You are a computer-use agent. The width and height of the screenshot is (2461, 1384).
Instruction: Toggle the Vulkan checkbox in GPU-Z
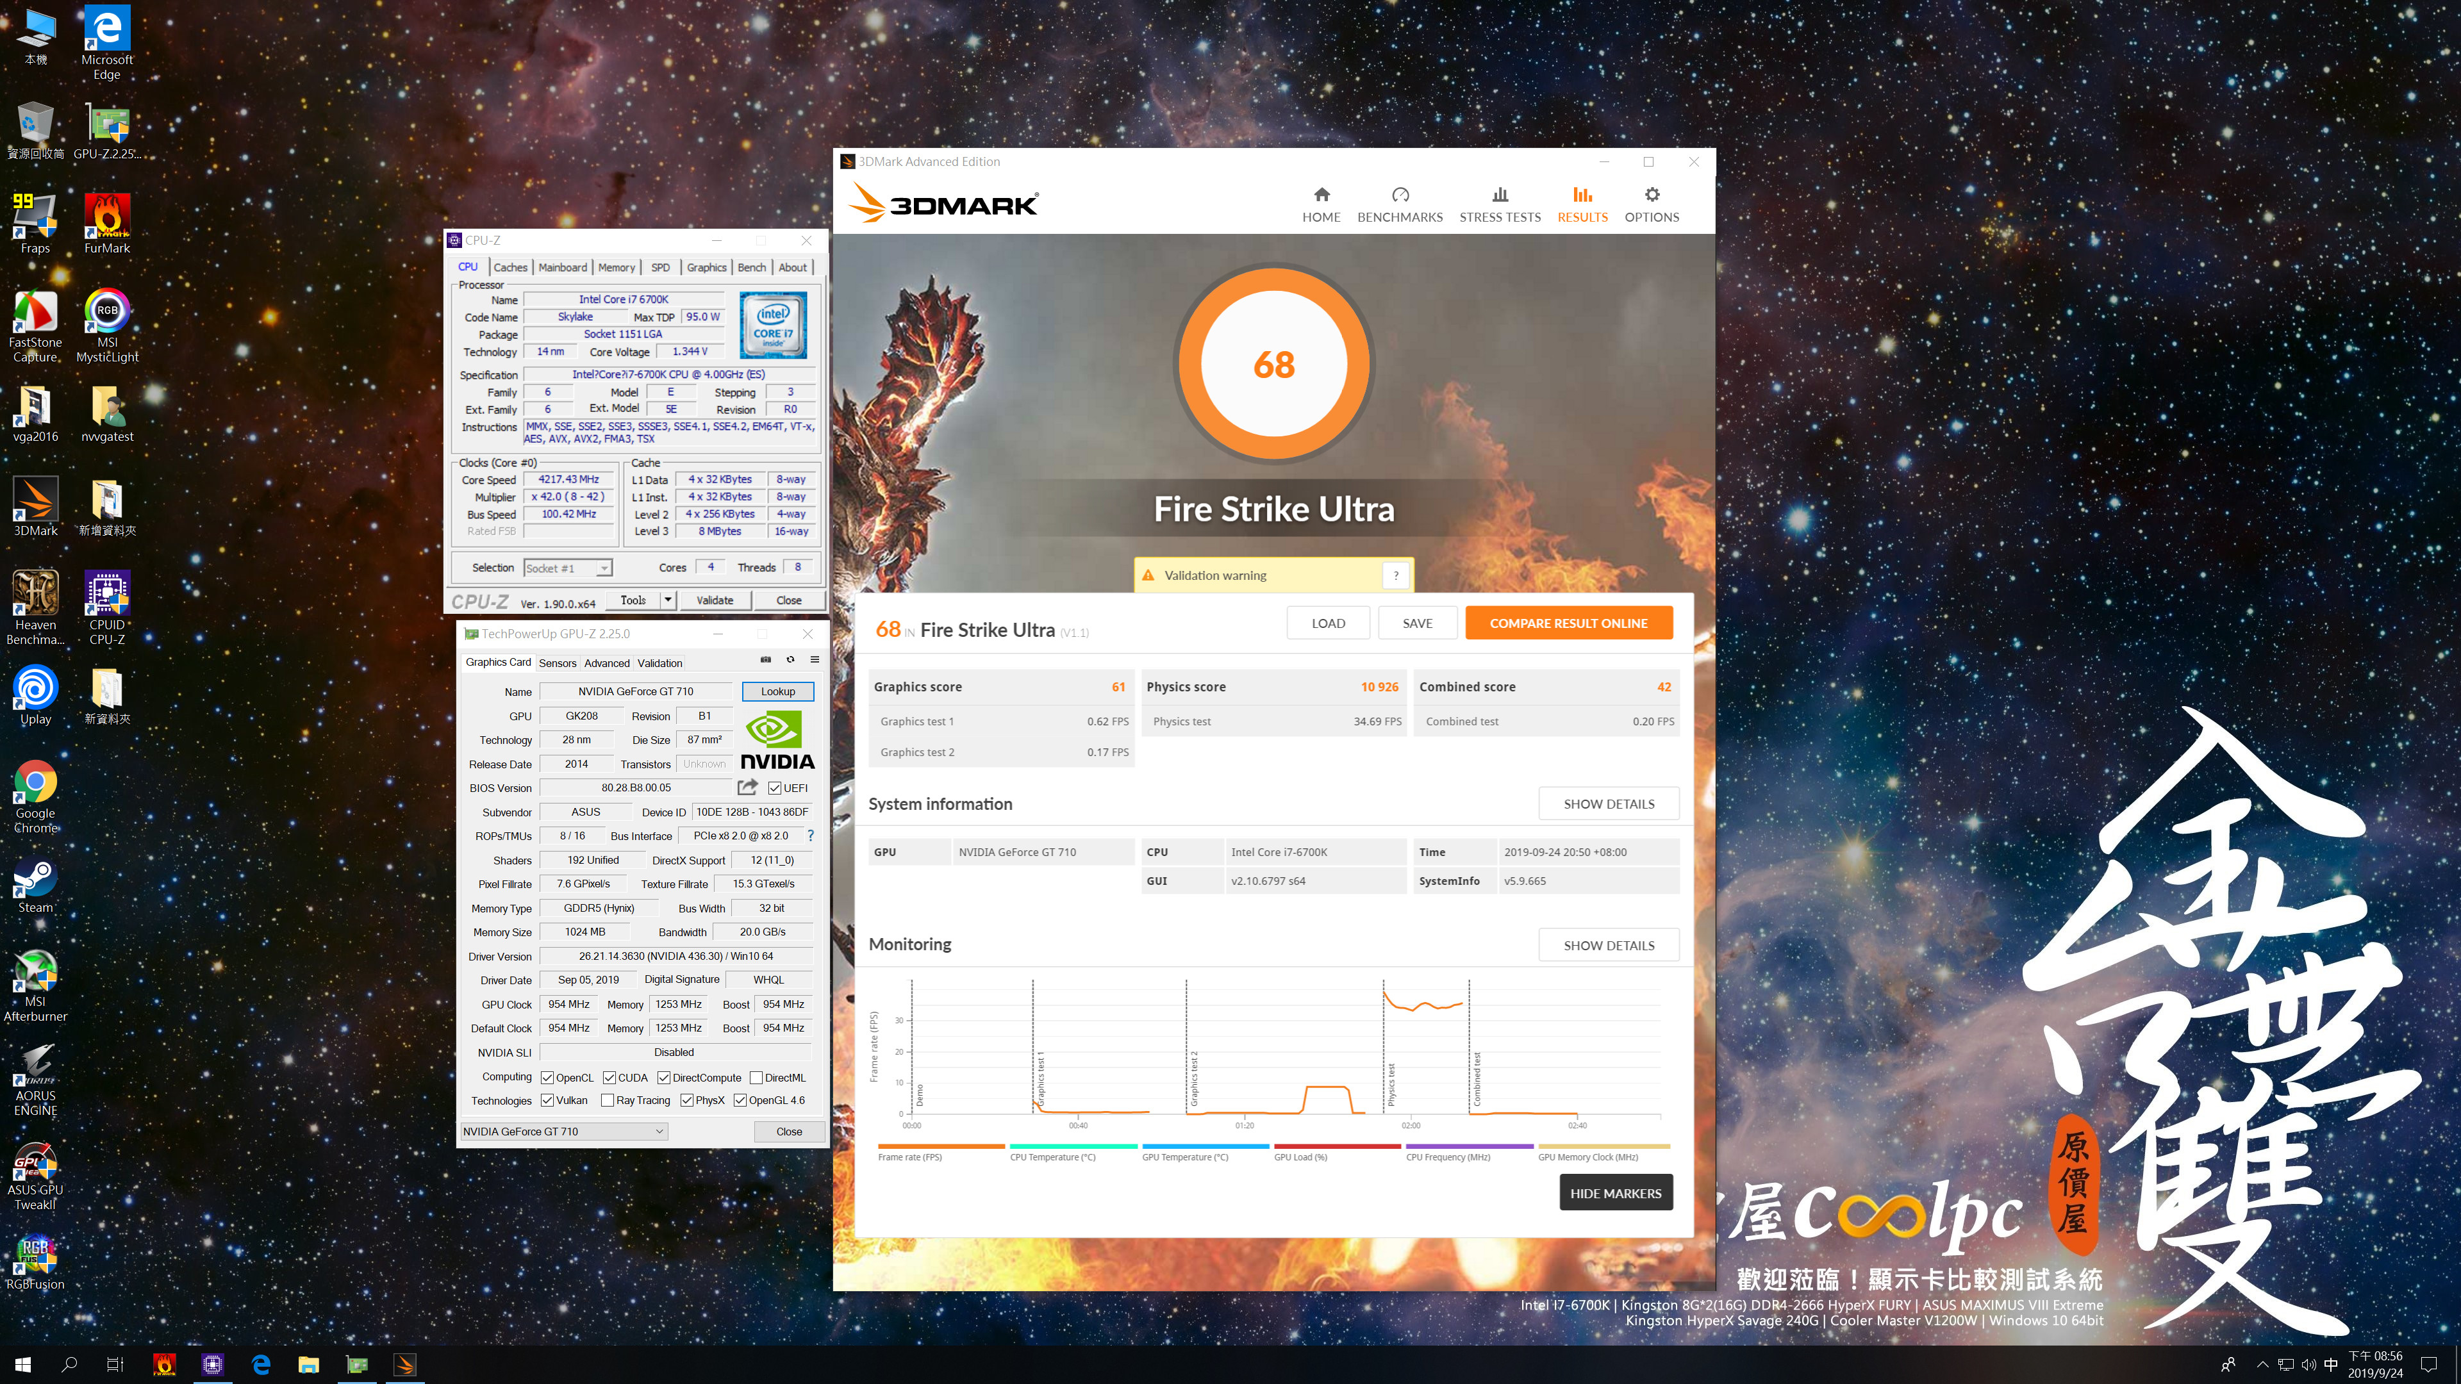click(x=547, y=1100)
